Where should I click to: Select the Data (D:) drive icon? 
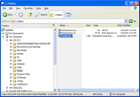(x=11, y=88)
